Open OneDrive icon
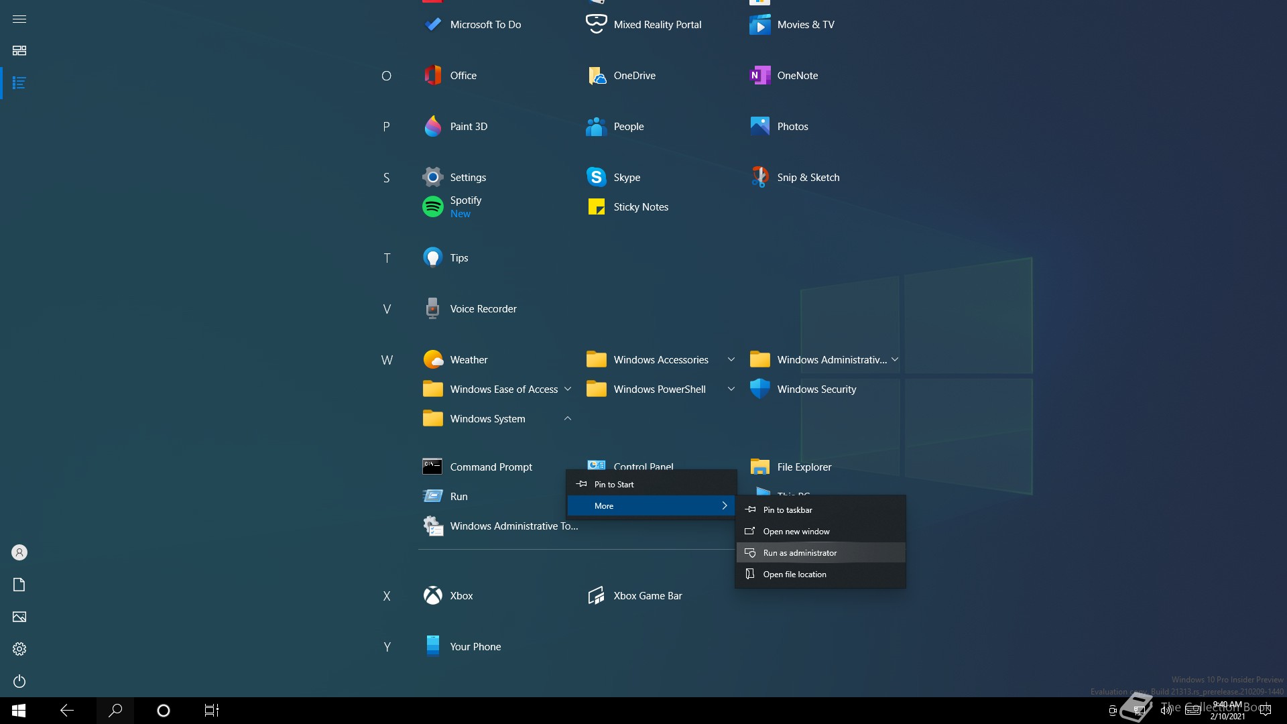The image size is (1287, 724). (596, 76)
